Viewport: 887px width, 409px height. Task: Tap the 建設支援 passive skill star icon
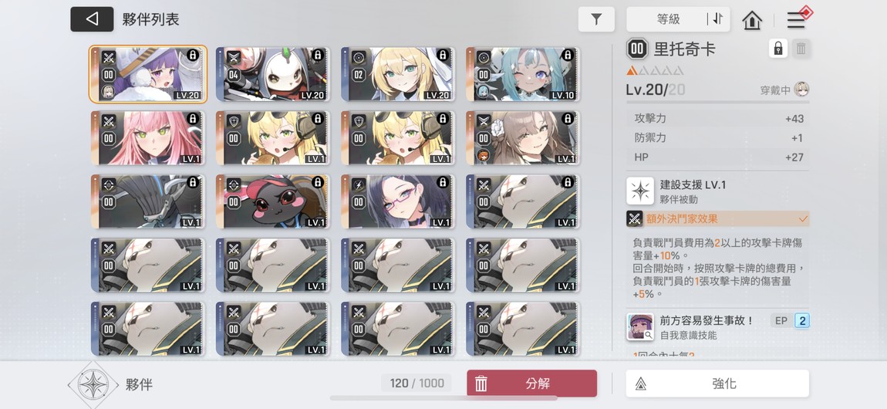[x=640, y=191]
